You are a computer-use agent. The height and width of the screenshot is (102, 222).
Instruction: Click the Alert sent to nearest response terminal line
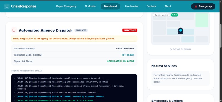click(x=57, y=93)
